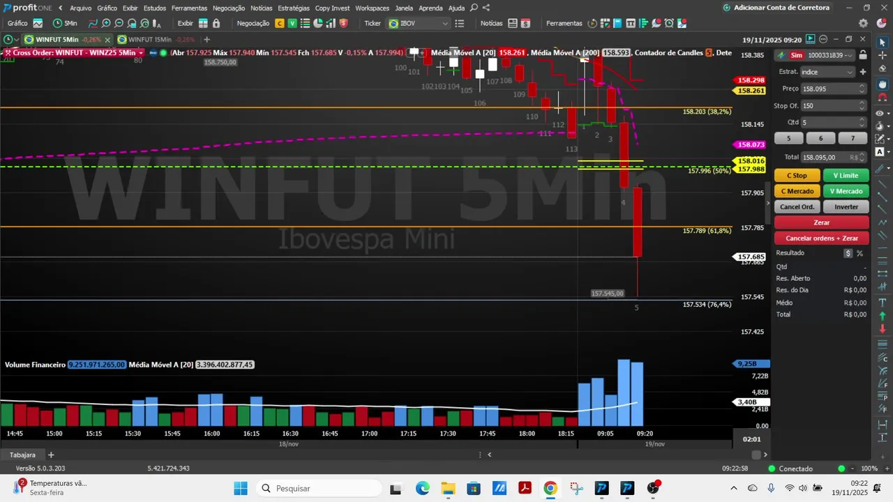This screenshot has height=502, width=893.
Task: Close the WINFUT 5Min tab
Action: click(x=107, y=40)
